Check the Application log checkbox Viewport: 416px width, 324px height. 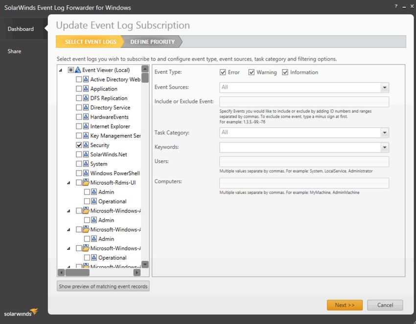pos(79,89)
